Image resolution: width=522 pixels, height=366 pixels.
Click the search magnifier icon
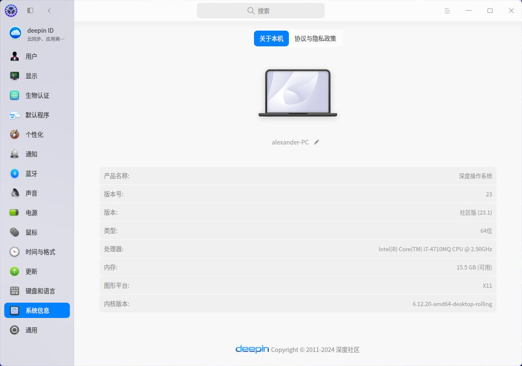[x=251, y=11]
